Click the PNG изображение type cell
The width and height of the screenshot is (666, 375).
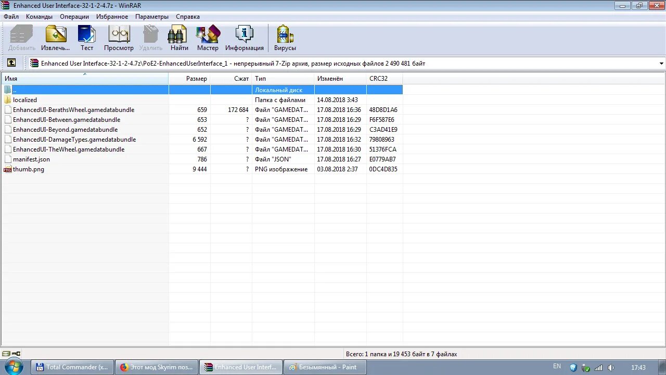coord(281,169)
